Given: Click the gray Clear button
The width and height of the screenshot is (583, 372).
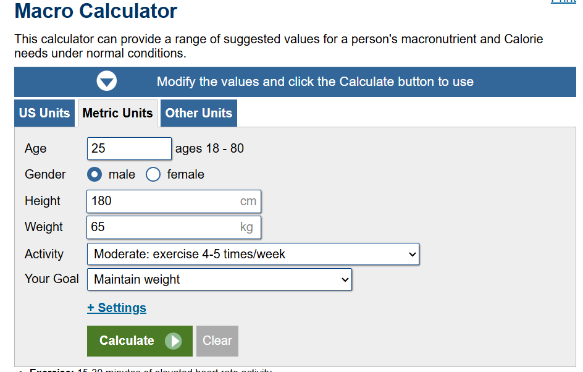Looking at the screenshot, I should tap(217, 341).
